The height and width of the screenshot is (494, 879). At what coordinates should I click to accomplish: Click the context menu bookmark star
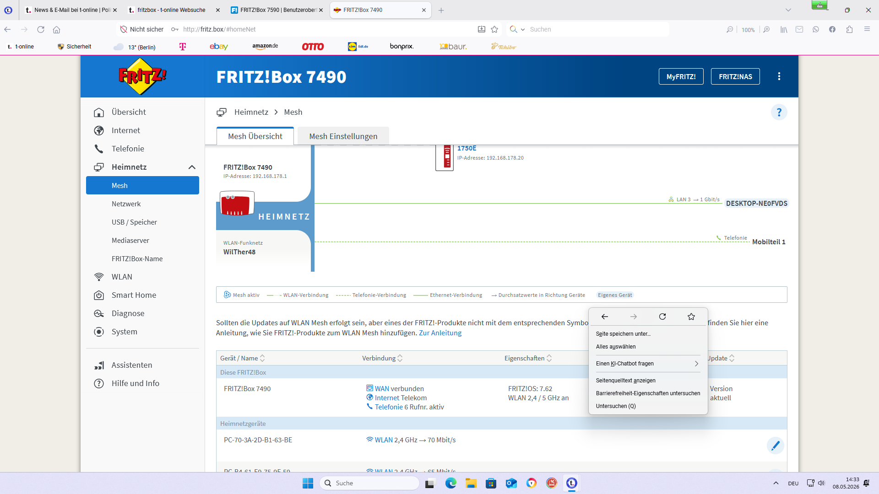point(691,317)
